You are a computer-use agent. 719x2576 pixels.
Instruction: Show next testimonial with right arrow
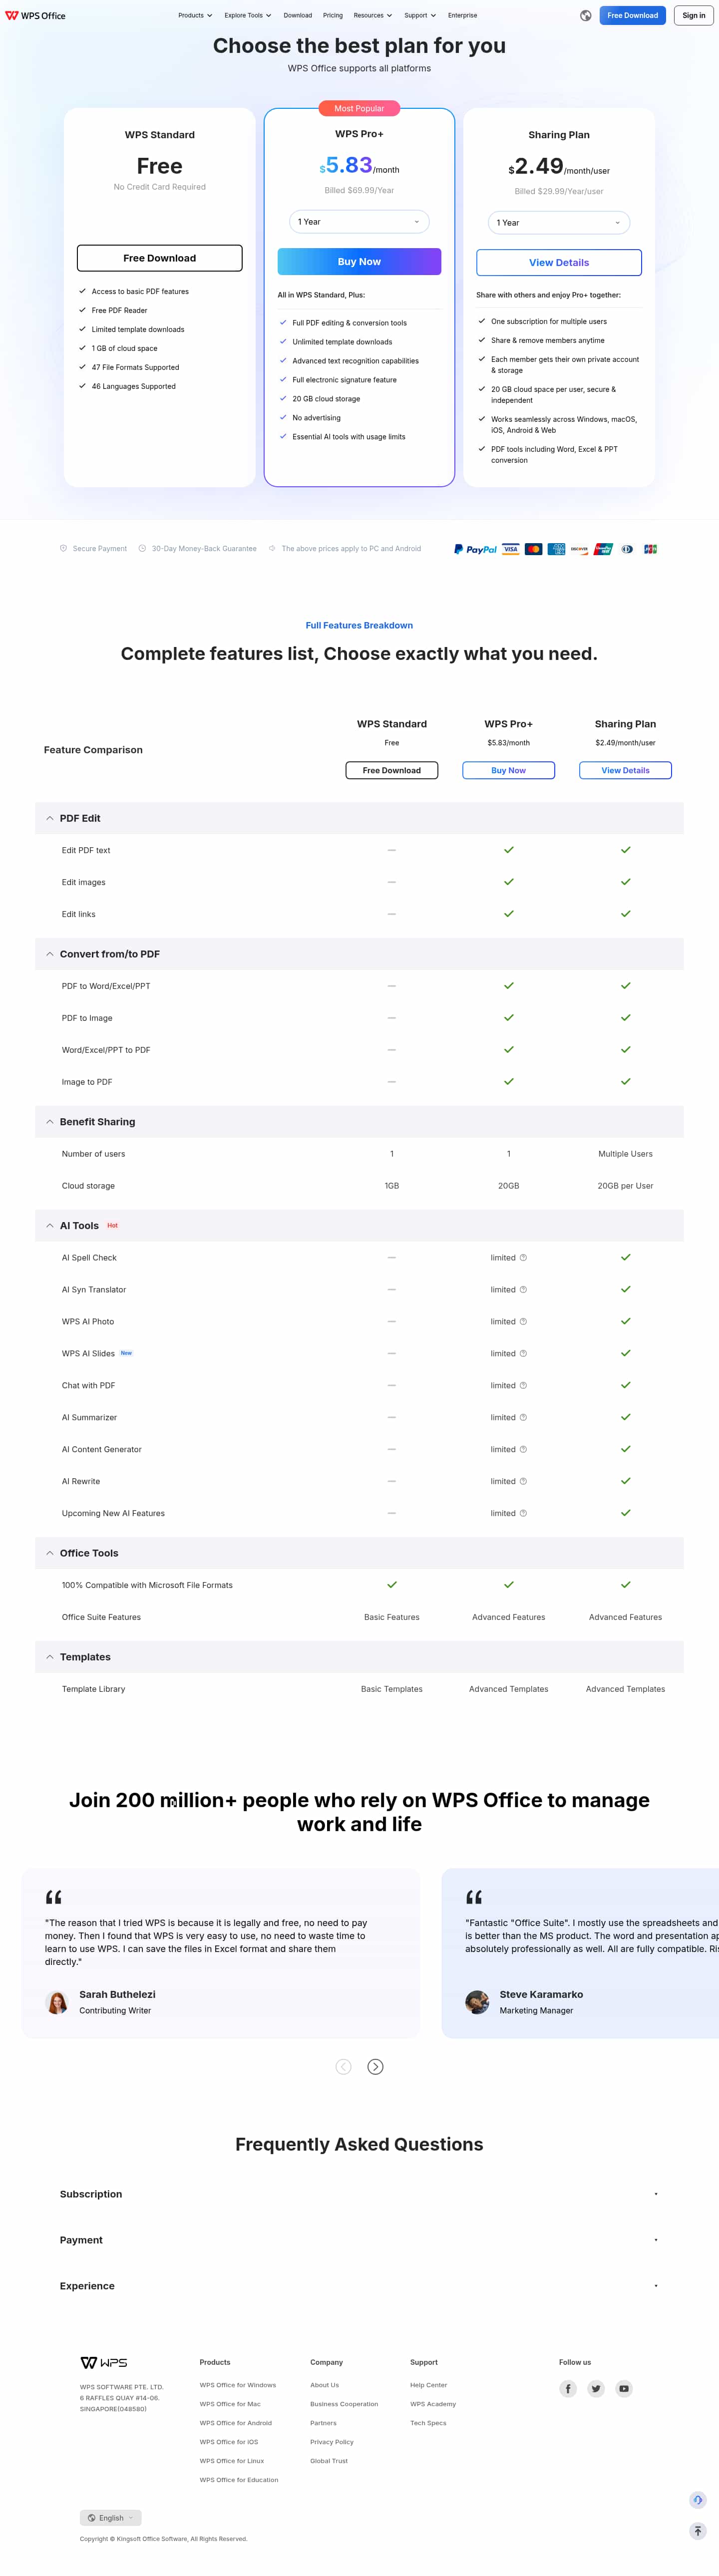[376, 2067]
